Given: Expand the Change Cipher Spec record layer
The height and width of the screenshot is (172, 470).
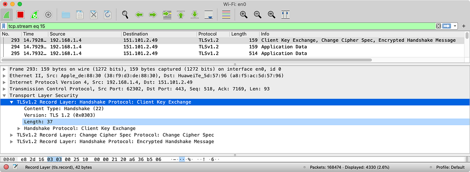Looking at the screenshot, I should pyautogui.click(x=11, y=135).
